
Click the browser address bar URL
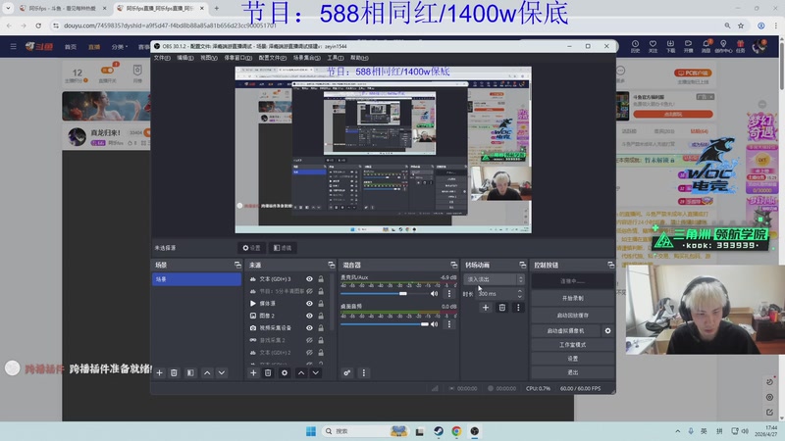pos(170,25)
